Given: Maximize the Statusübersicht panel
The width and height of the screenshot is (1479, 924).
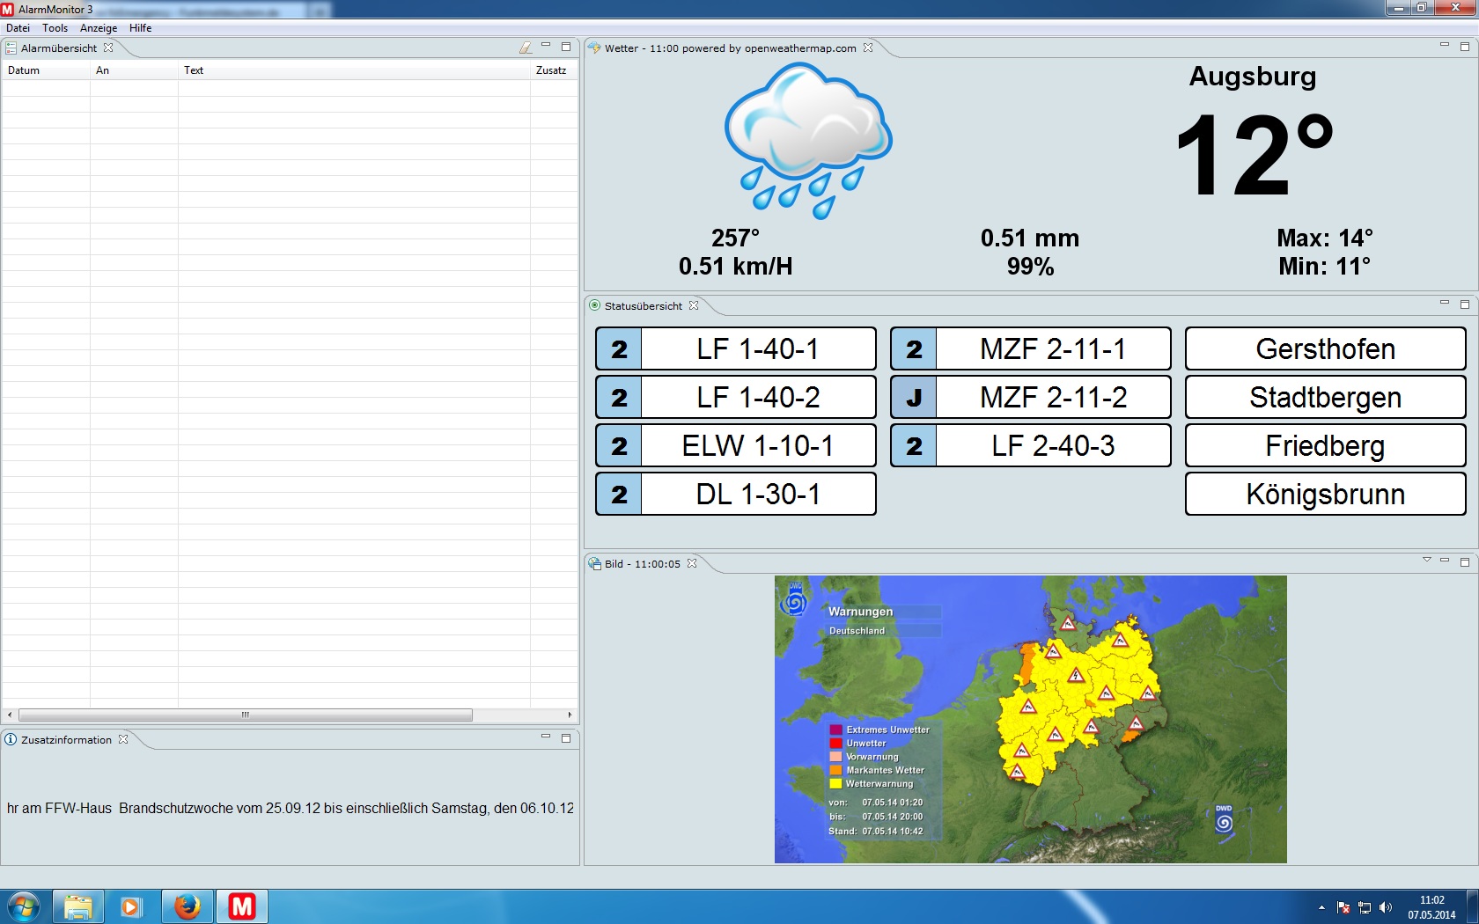Looking at the screenshot, I should pos(1465,304).
